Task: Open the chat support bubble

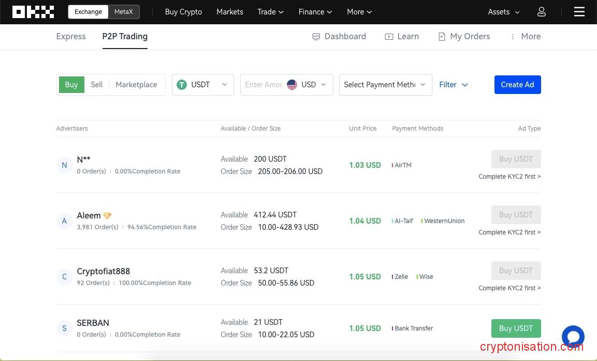Action: 573,337
